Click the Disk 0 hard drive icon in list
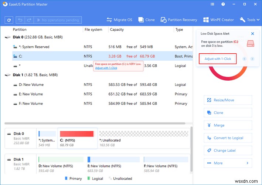262x185 pixels. [8, 37]
